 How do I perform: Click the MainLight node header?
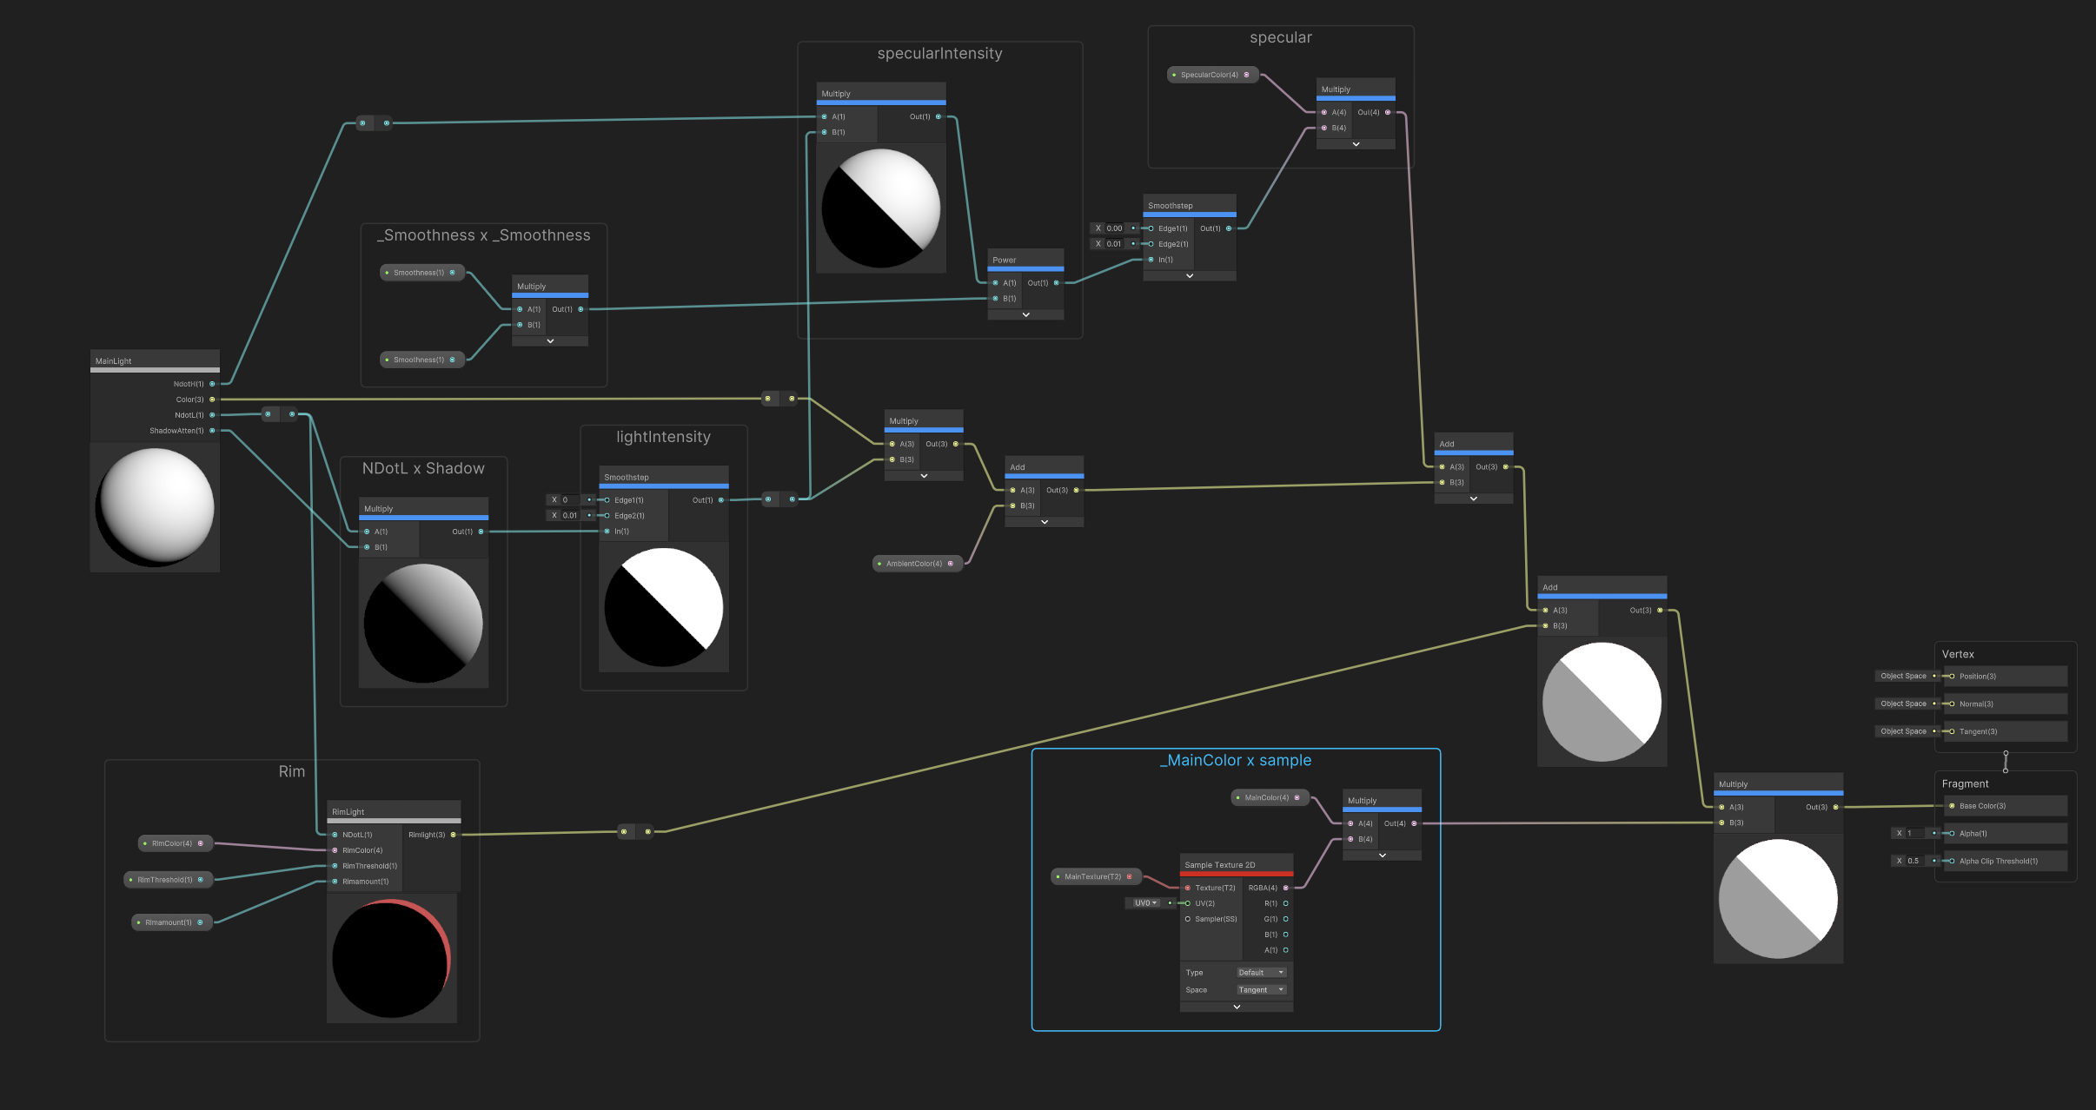point(156,360)
